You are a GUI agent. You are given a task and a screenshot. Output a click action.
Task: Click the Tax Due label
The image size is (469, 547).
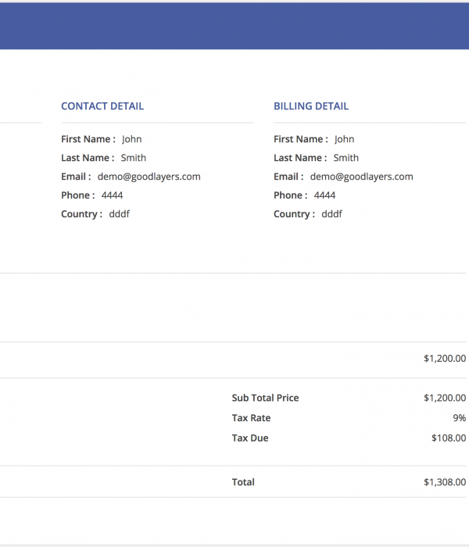click(x=250, y=438)
